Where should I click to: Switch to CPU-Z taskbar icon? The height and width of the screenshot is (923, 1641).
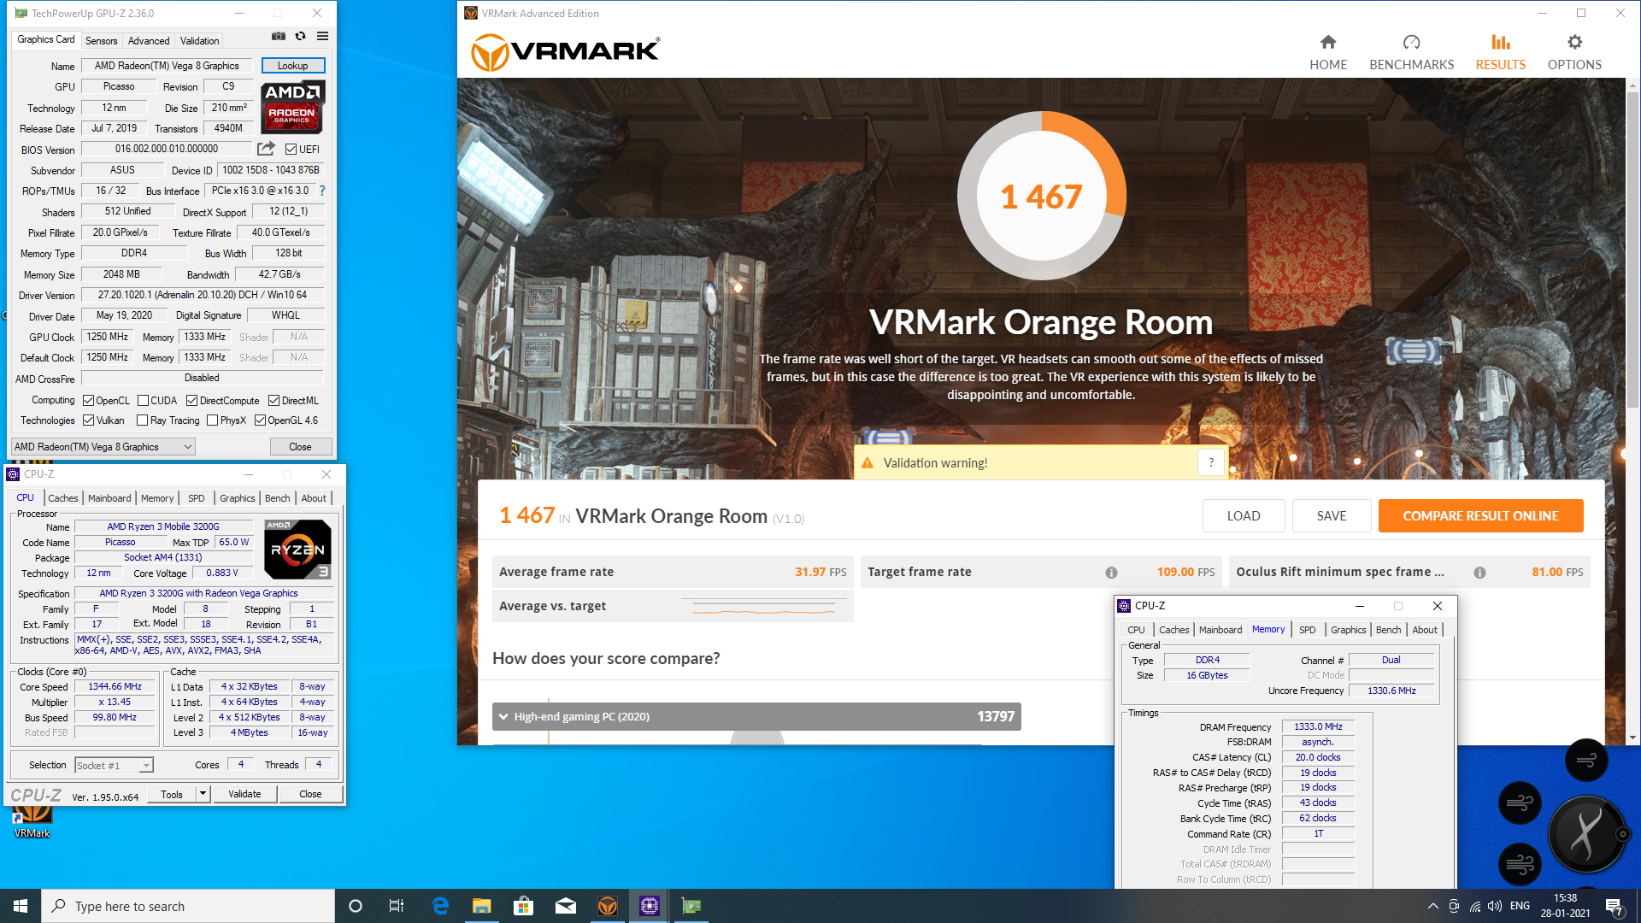(650, 906)
